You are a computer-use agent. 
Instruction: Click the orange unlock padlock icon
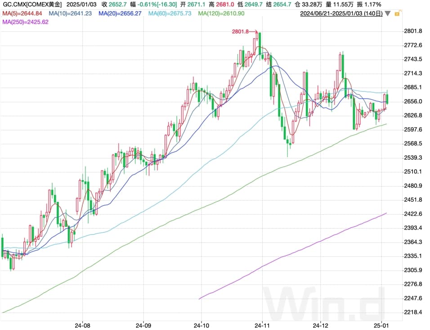point(397,14)
